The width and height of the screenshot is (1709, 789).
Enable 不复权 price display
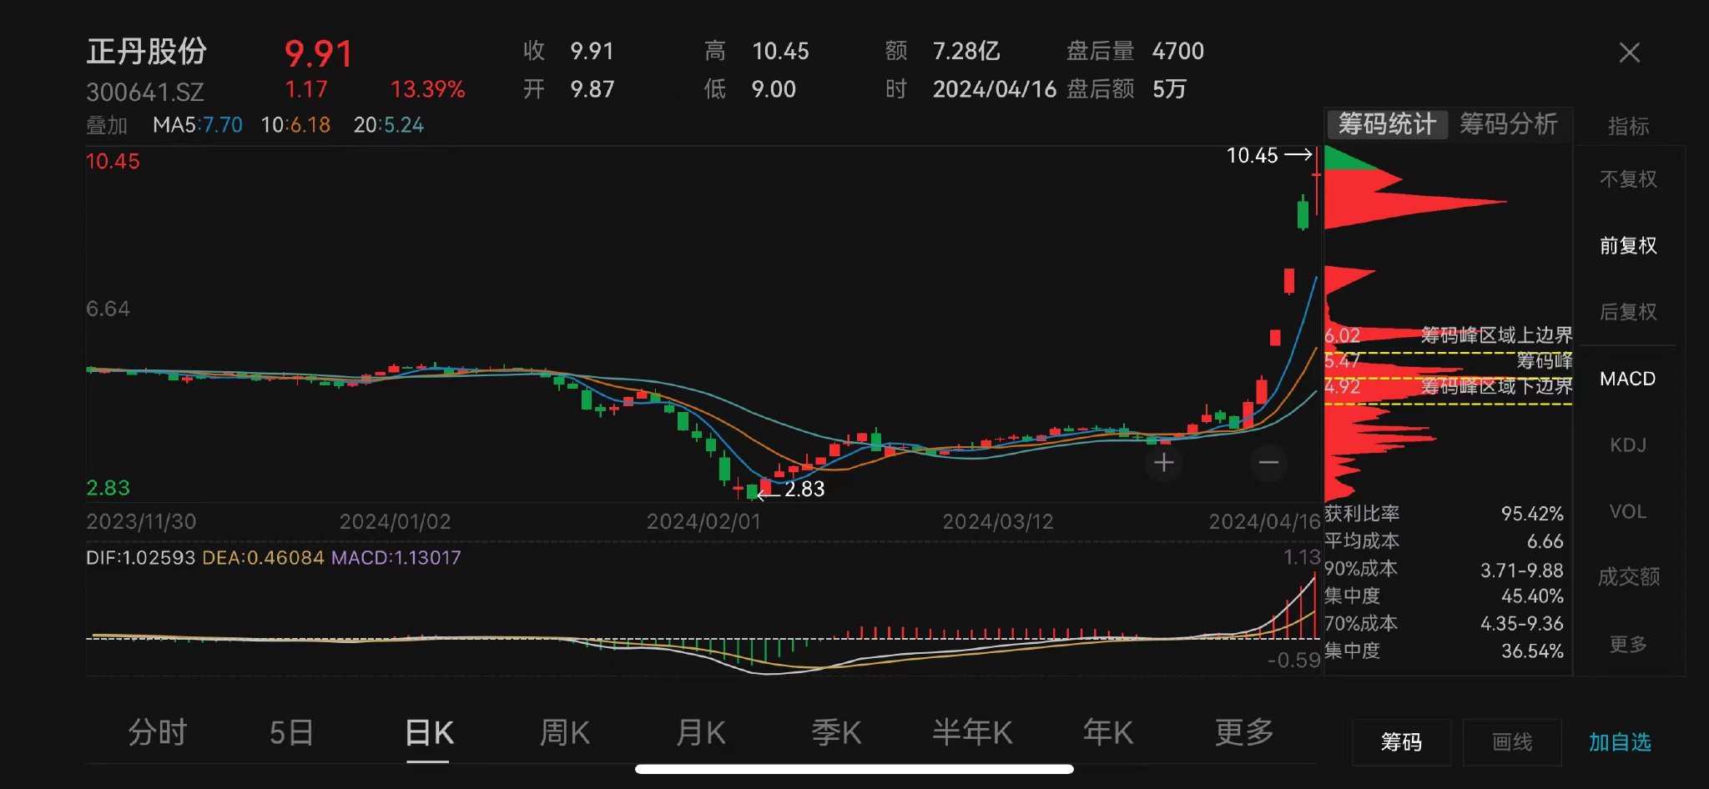[x=1627, y=178]
